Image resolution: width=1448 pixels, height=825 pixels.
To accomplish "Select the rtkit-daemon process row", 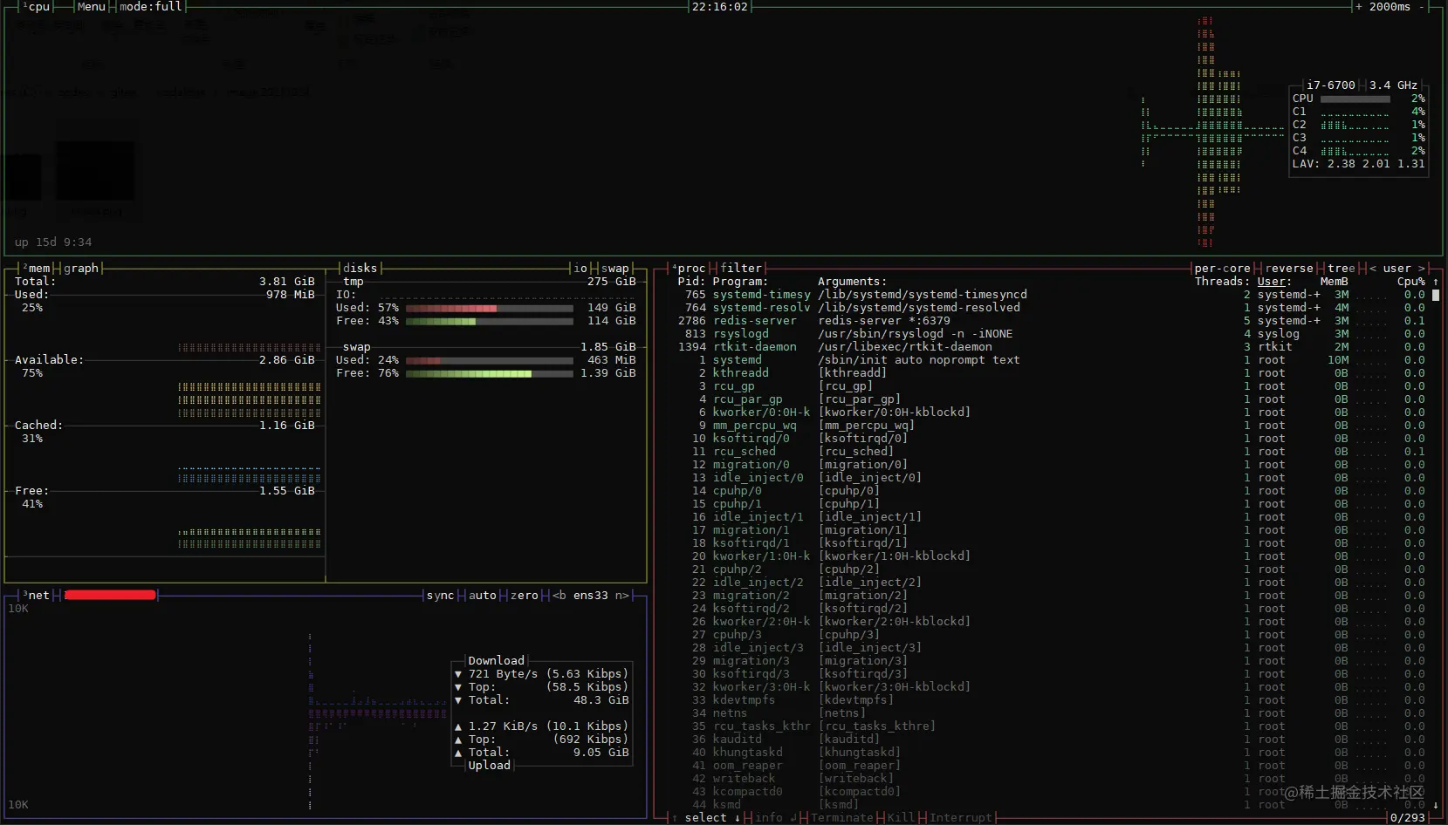I will click(1051, 347).
